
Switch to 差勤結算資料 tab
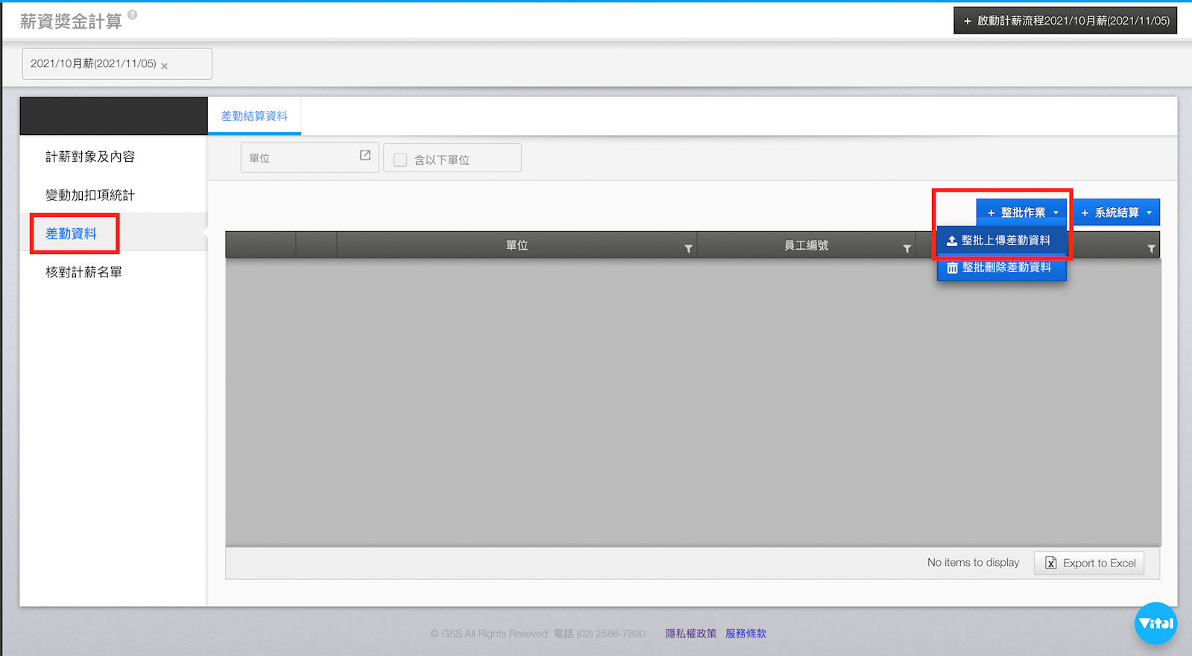point(254,116)
